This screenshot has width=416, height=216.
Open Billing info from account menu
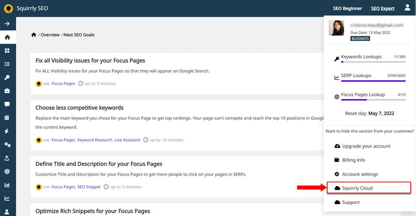[x=354, y=160]
